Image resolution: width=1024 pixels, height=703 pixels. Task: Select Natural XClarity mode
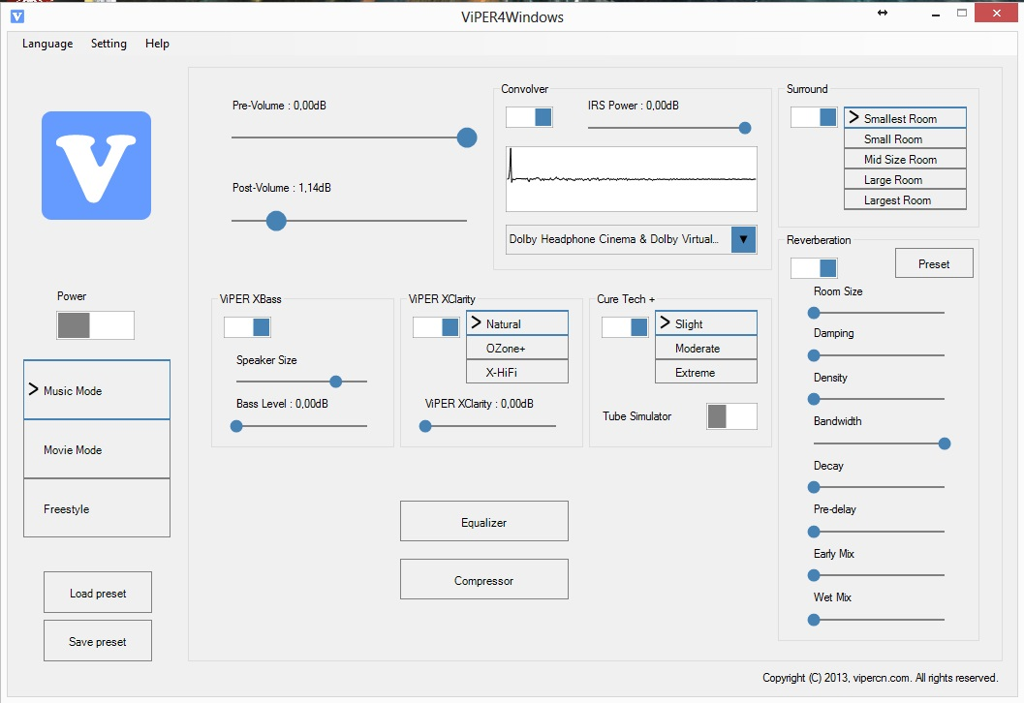(517, 323)
